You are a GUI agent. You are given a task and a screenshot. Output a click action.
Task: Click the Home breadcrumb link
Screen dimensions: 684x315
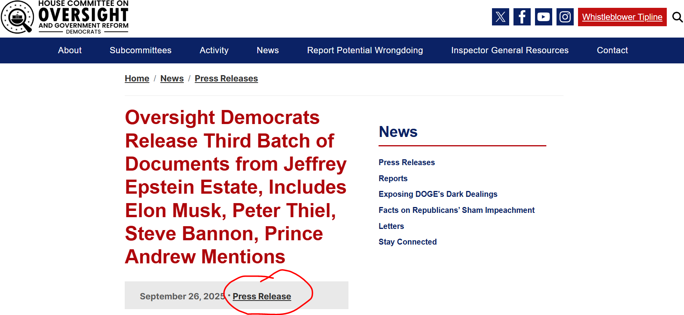(137, 79)
